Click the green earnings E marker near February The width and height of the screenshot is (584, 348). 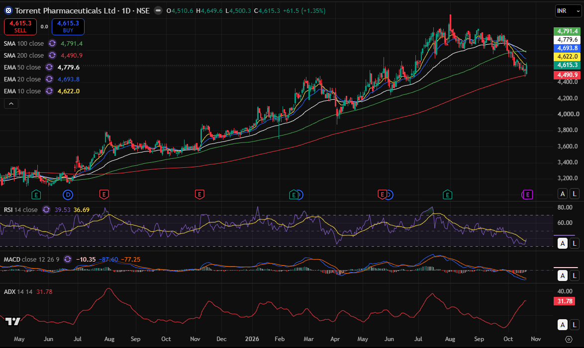(294, 195)
